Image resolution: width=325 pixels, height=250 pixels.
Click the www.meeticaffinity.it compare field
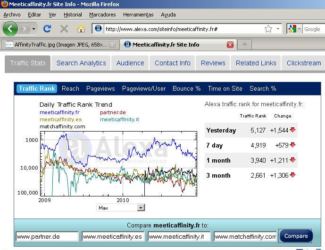coord(179,236)
